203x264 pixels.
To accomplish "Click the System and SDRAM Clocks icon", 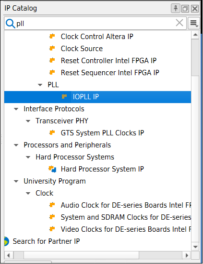I will (52, 217).
